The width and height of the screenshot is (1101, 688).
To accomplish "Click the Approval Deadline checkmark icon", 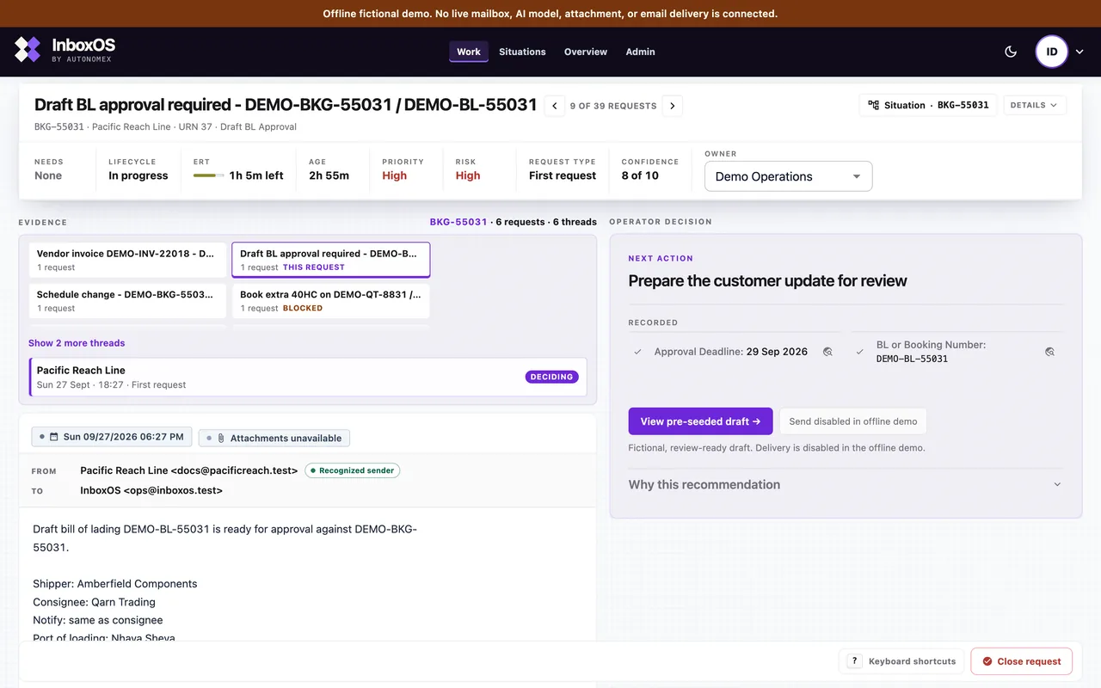I will 637,352.
